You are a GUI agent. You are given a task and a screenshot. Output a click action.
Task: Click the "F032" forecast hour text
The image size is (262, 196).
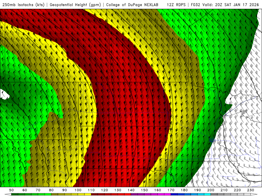(196, 5)
